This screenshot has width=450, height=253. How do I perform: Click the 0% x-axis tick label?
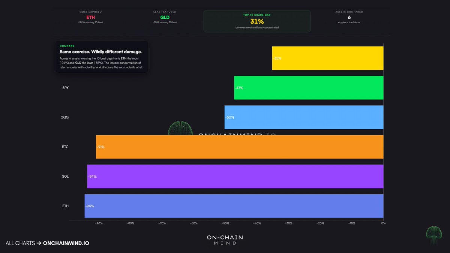(x=383, y=223)
